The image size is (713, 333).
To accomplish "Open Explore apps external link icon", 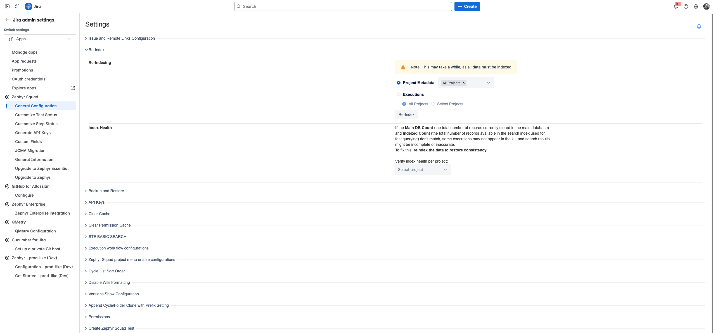I will pyautogui.click(x=73, y=88).
